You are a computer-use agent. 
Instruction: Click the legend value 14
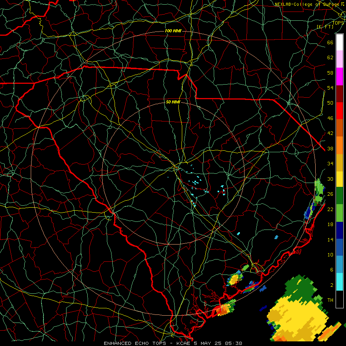point(330,240)
